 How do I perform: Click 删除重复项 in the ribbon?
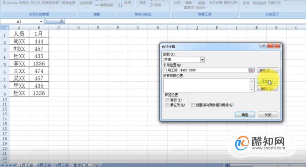[x=189, y=5]
